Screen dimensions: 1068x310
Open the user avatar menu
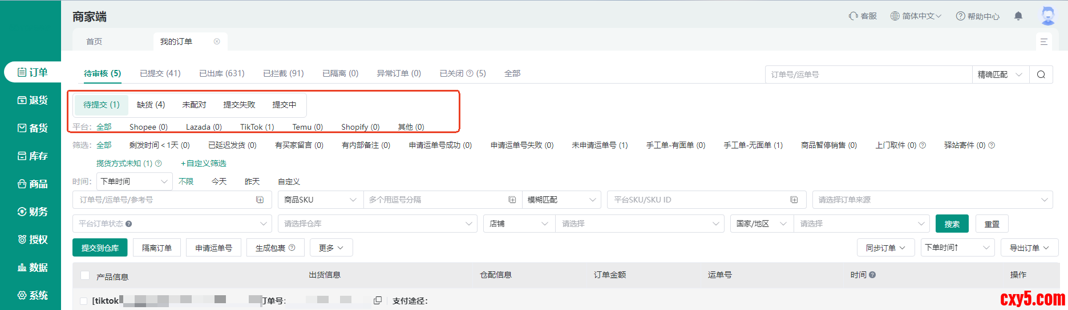[x=1048, y=16]
